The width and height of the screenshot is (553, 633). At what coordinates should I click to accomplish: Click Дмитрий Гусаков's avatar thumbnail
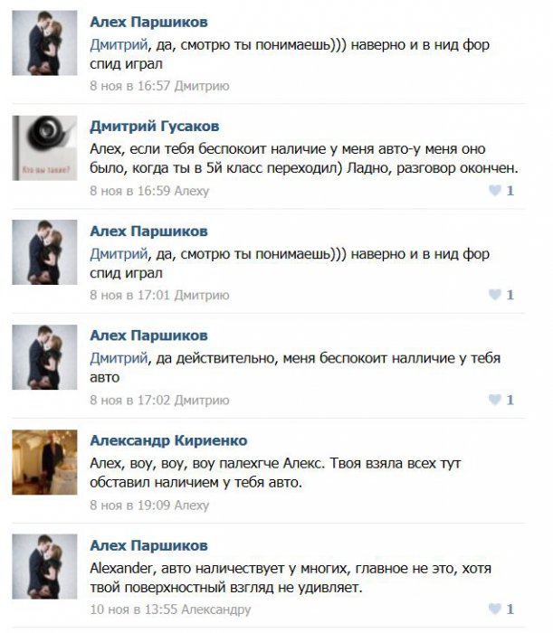(x=44, y=147)
